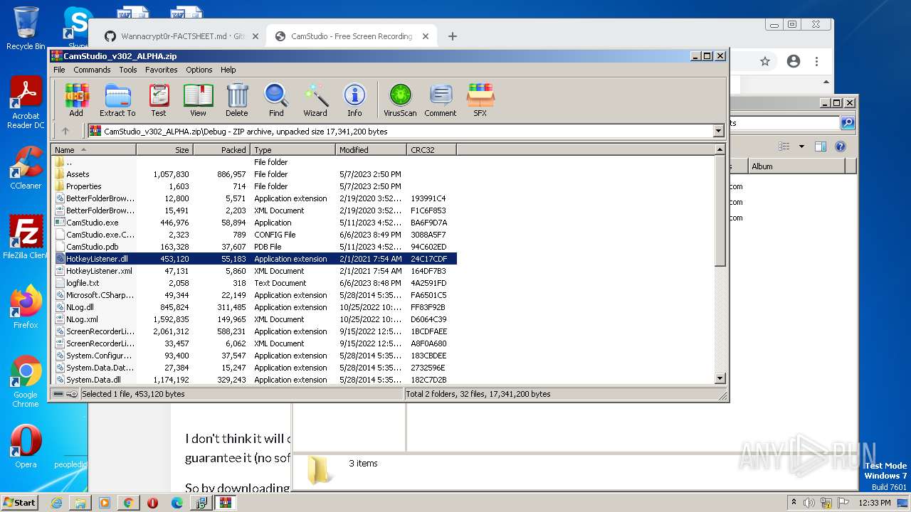Select System.Data.dll file row
911x512 pixels.
[254, 380]
